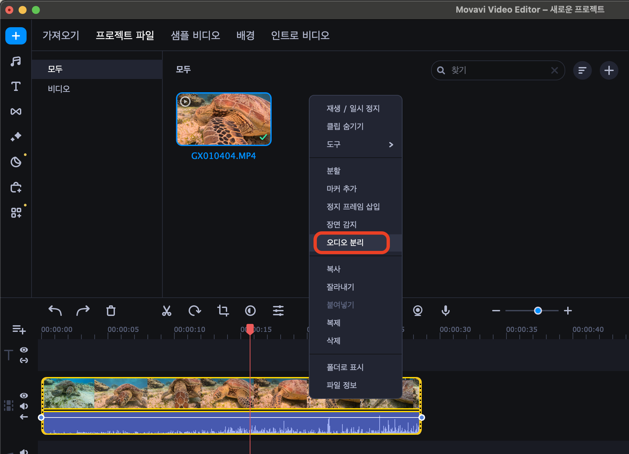Expand the 도구 submenu arrow
This screenshot has height=454, width=629.
point(391,144)
